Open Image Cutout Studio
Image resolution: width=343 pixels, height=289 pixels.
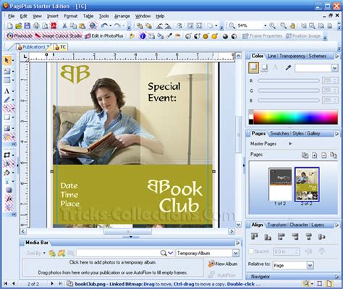[59, 36]
